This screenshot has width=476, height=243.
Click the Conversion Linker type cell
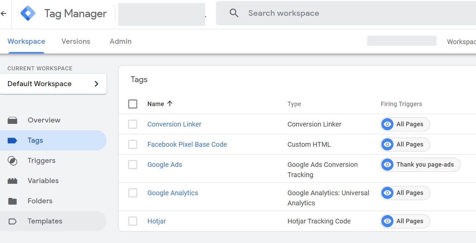pos(314,124)
